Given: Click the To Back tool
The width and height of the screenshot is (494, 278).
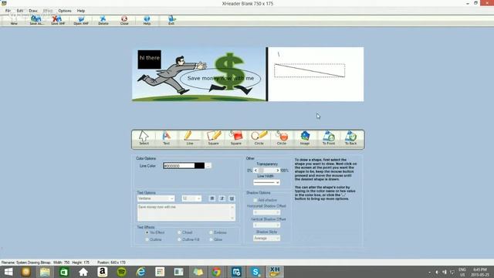Looking at the screenshot, I should click(350, 138).
